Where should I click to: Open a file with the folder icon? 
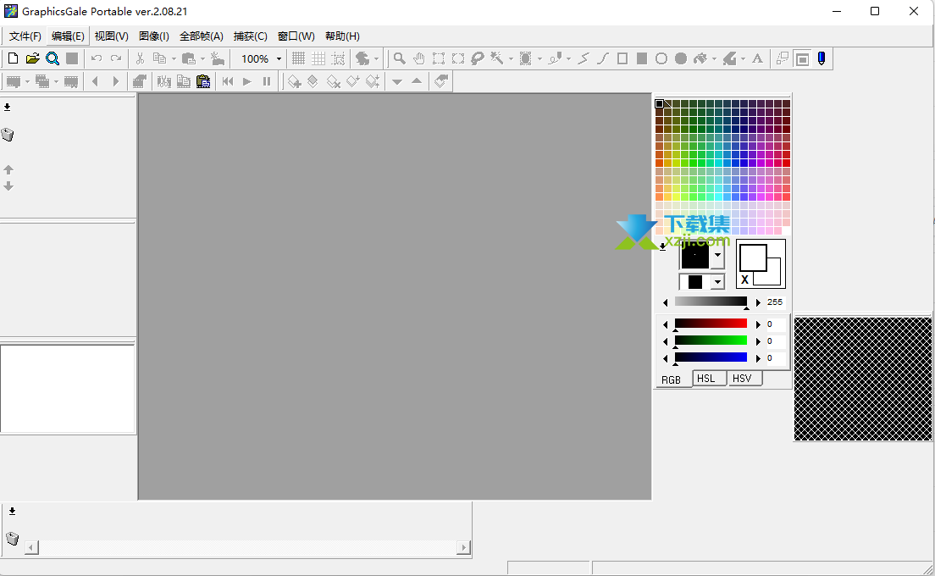(x=32, y=58)
